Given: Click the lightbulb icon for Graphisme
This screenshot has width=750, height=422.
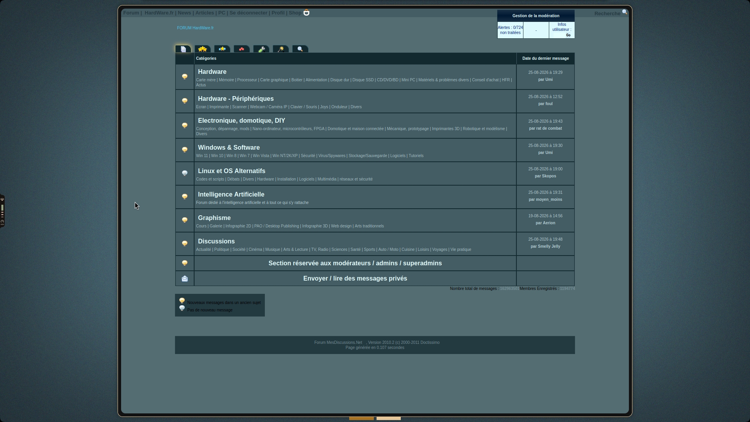Looking at the screenshot, I should coord(185,220).
